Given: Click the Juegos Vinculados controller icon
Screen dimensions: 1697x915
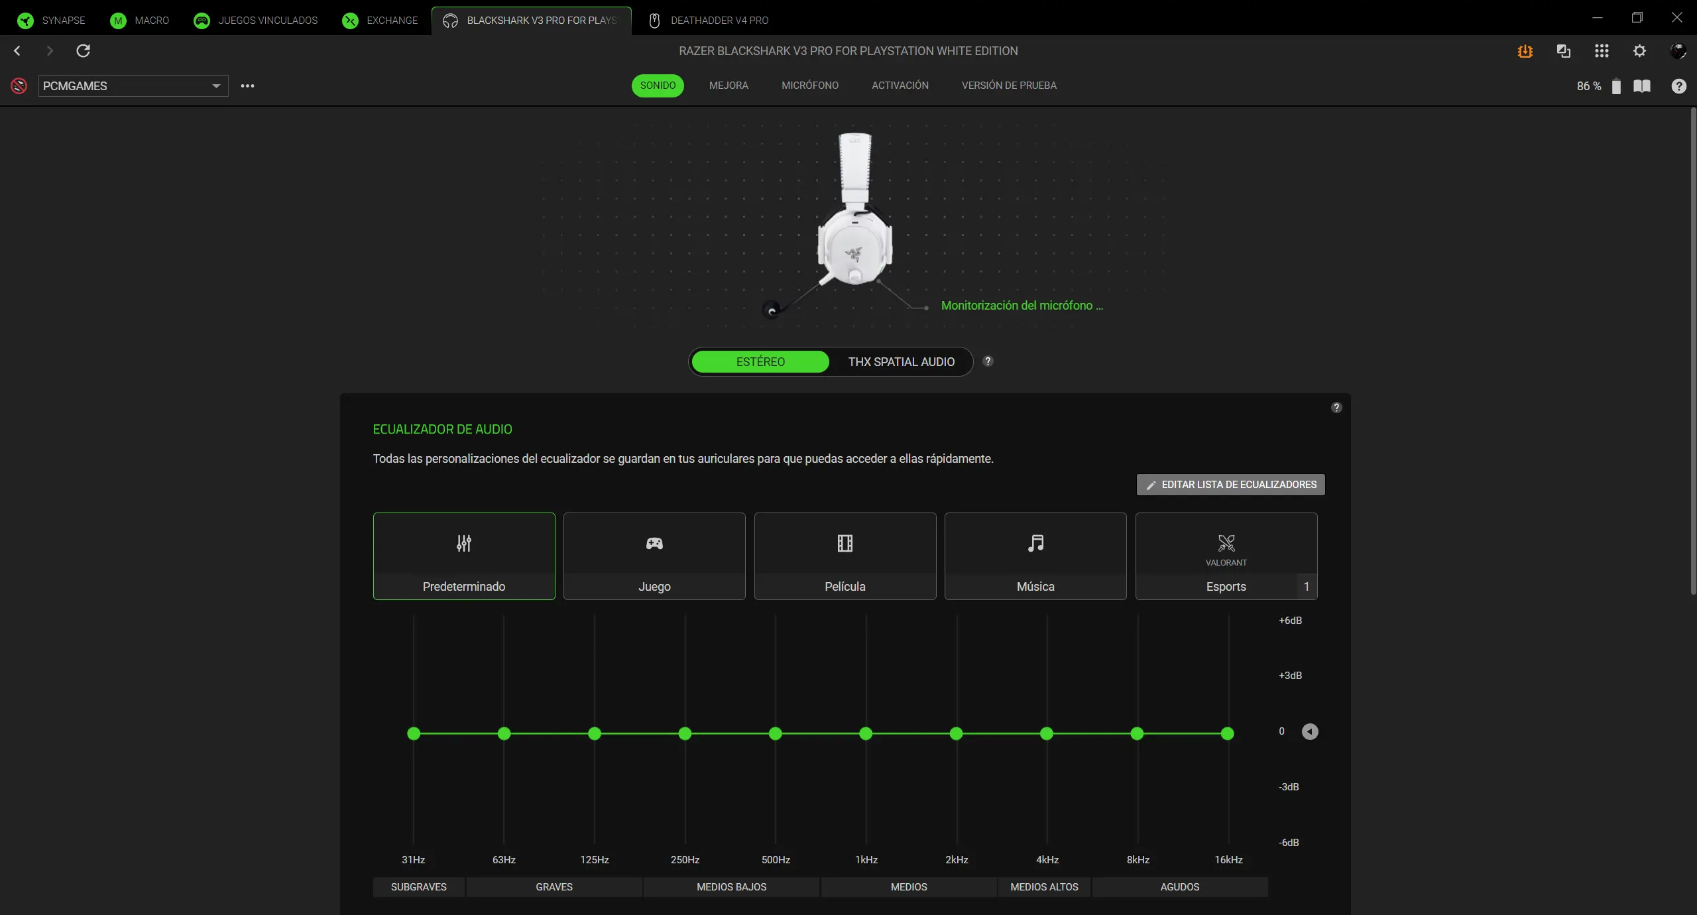Looking at the screenshot, I should [x=202, y=21].
